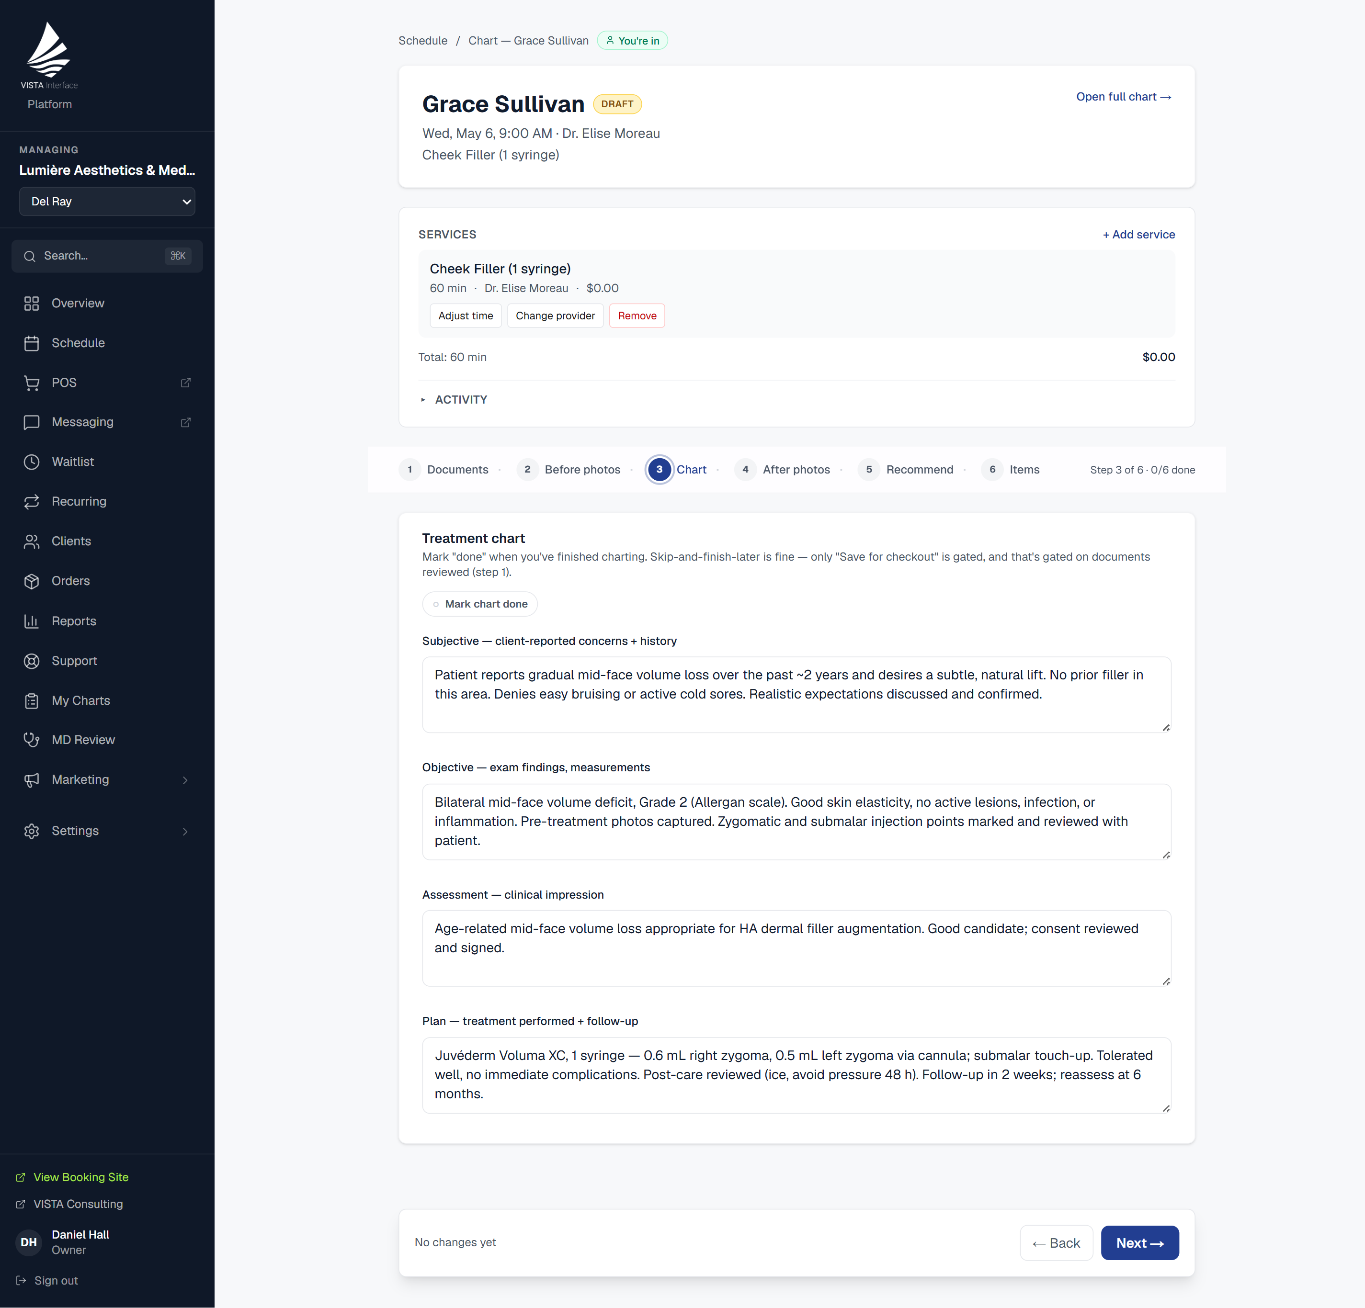The image size is (1365, 1308).
Task: Click the person icon in You're in badge
Action: pyautogui.click(x=610, y=40)
